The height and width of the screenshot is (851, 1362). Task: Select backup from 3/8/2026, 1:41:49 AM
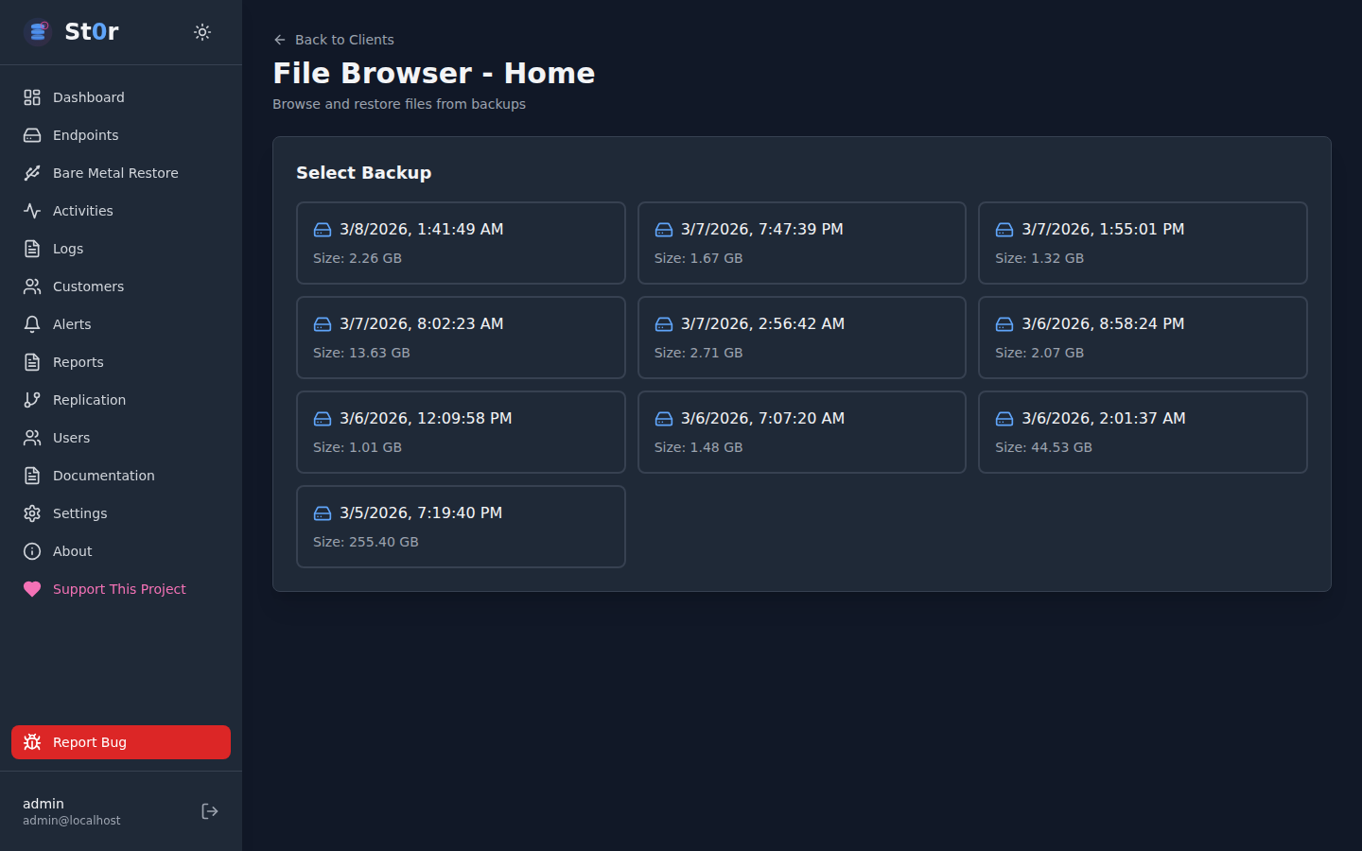[461, 242]
